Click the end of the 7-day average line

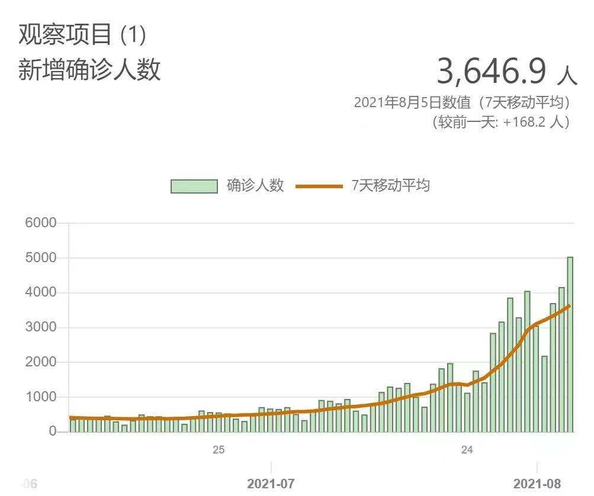[x=569, y=305]
